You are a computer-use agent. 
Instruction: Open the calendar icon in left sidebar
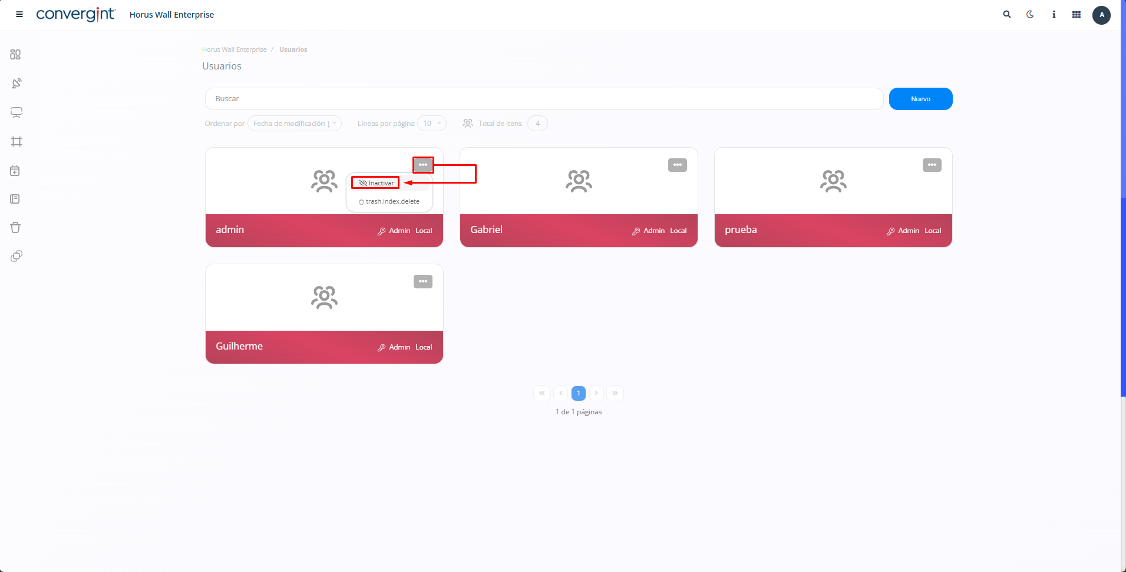[x=16, y=171]
